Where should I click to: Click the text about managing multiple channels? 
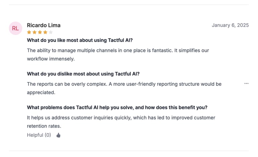coord(118,54)
